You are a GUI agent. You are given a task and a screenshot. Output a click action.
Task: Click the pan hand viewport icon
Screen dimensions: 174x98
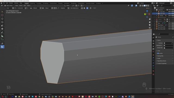(x=150, y=22)
